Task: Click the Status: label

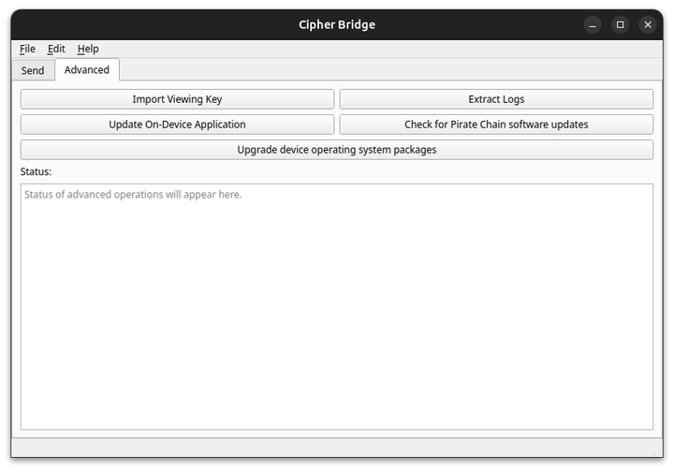Action: (x=36, y=172)
